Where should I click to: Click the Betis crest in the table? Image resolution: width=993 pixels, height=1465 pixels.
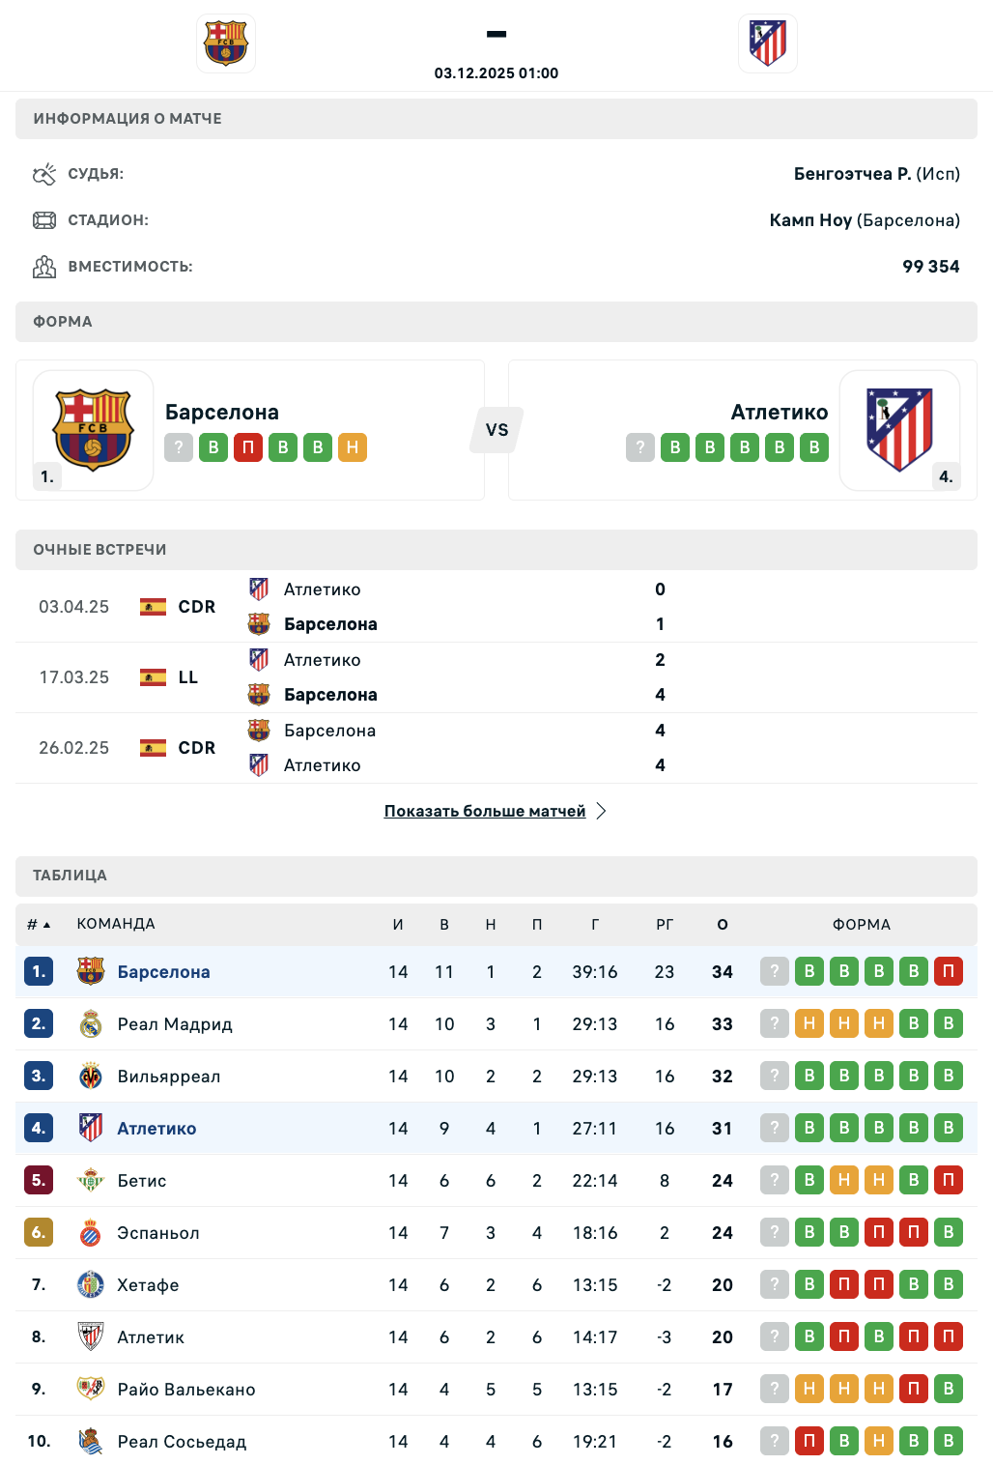click(x=91, y=1181)
